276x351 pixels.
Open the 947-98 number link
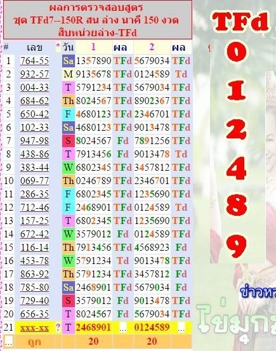pyautogui.click(x=34, y=141)
